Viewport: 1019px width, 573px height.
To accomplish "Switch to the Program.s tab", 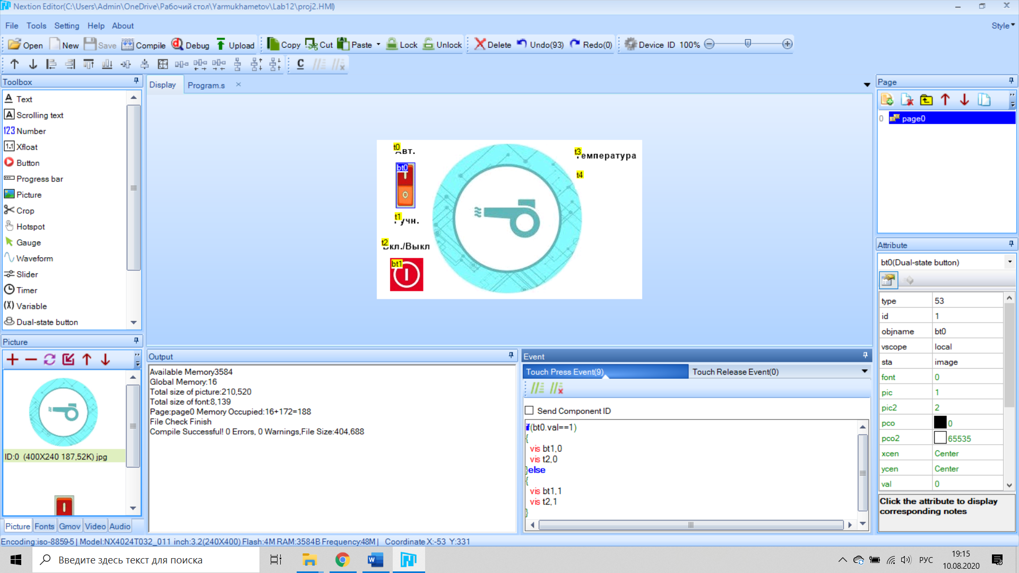I will [206, 85].
